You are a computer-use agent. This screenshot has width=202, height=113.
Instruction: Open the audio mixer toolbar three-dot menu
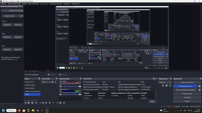(64, 103)
